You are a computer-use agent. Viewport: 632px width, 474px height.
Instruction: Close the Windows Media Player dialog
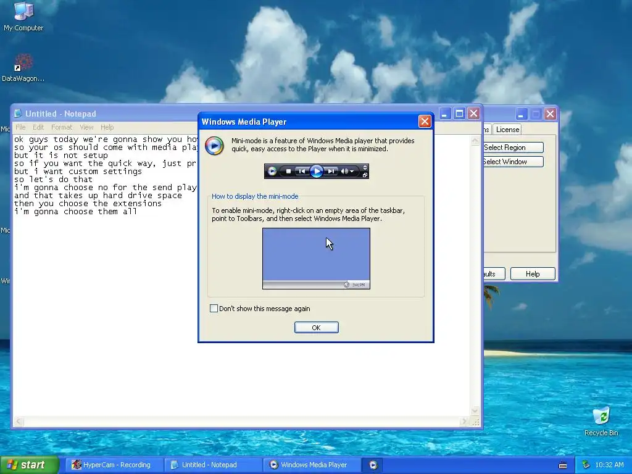pos(425,122)
